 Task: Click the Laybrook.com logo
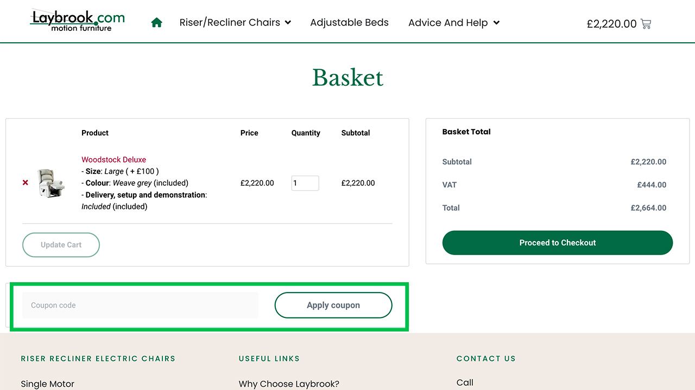(x=77, y=21)
